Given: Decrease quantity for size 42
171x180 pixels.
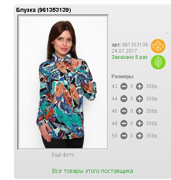Looking at the screenshot, I should pyautogui.click(x=124, y=86).
